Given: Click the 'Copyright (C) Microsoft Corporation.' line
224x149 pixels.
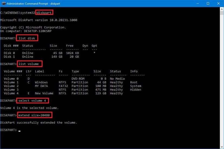Looking at the screenshot, I should point(33,27).
